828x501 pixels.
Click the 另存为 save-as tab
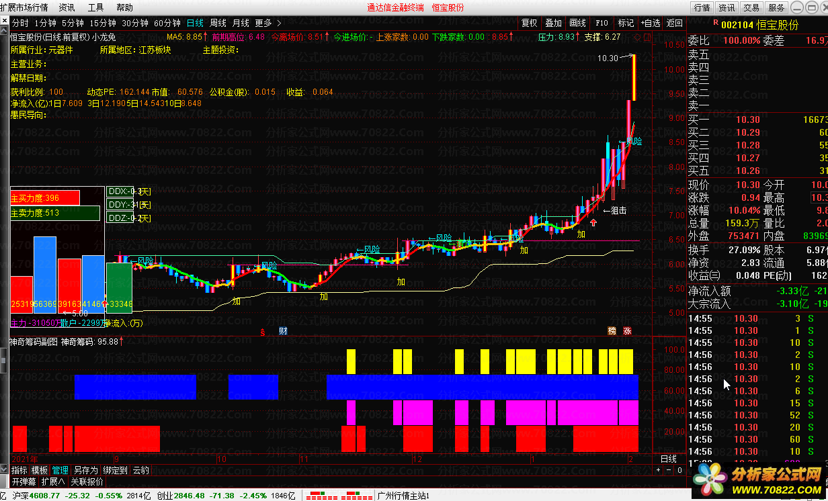coord(85,470)
